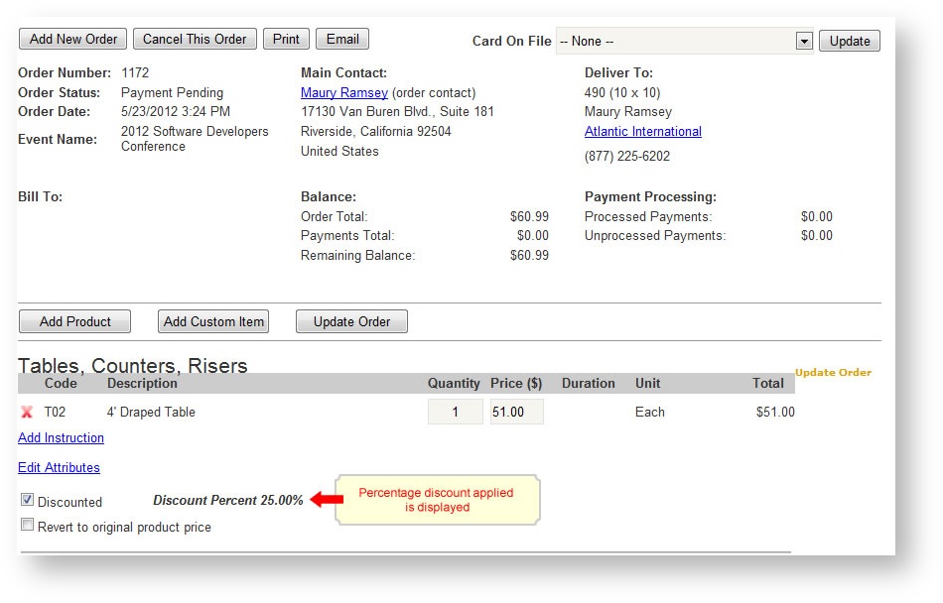Open the Atlantic International link
This screenshot has height=603, width=943.
coord(642,132)
